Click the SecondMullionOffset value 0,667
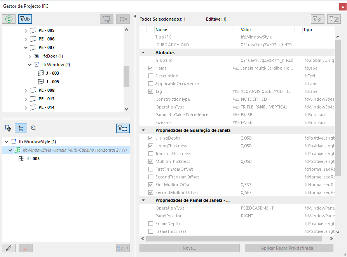This screenshot has height=257, width=347. tap(246, 192)
